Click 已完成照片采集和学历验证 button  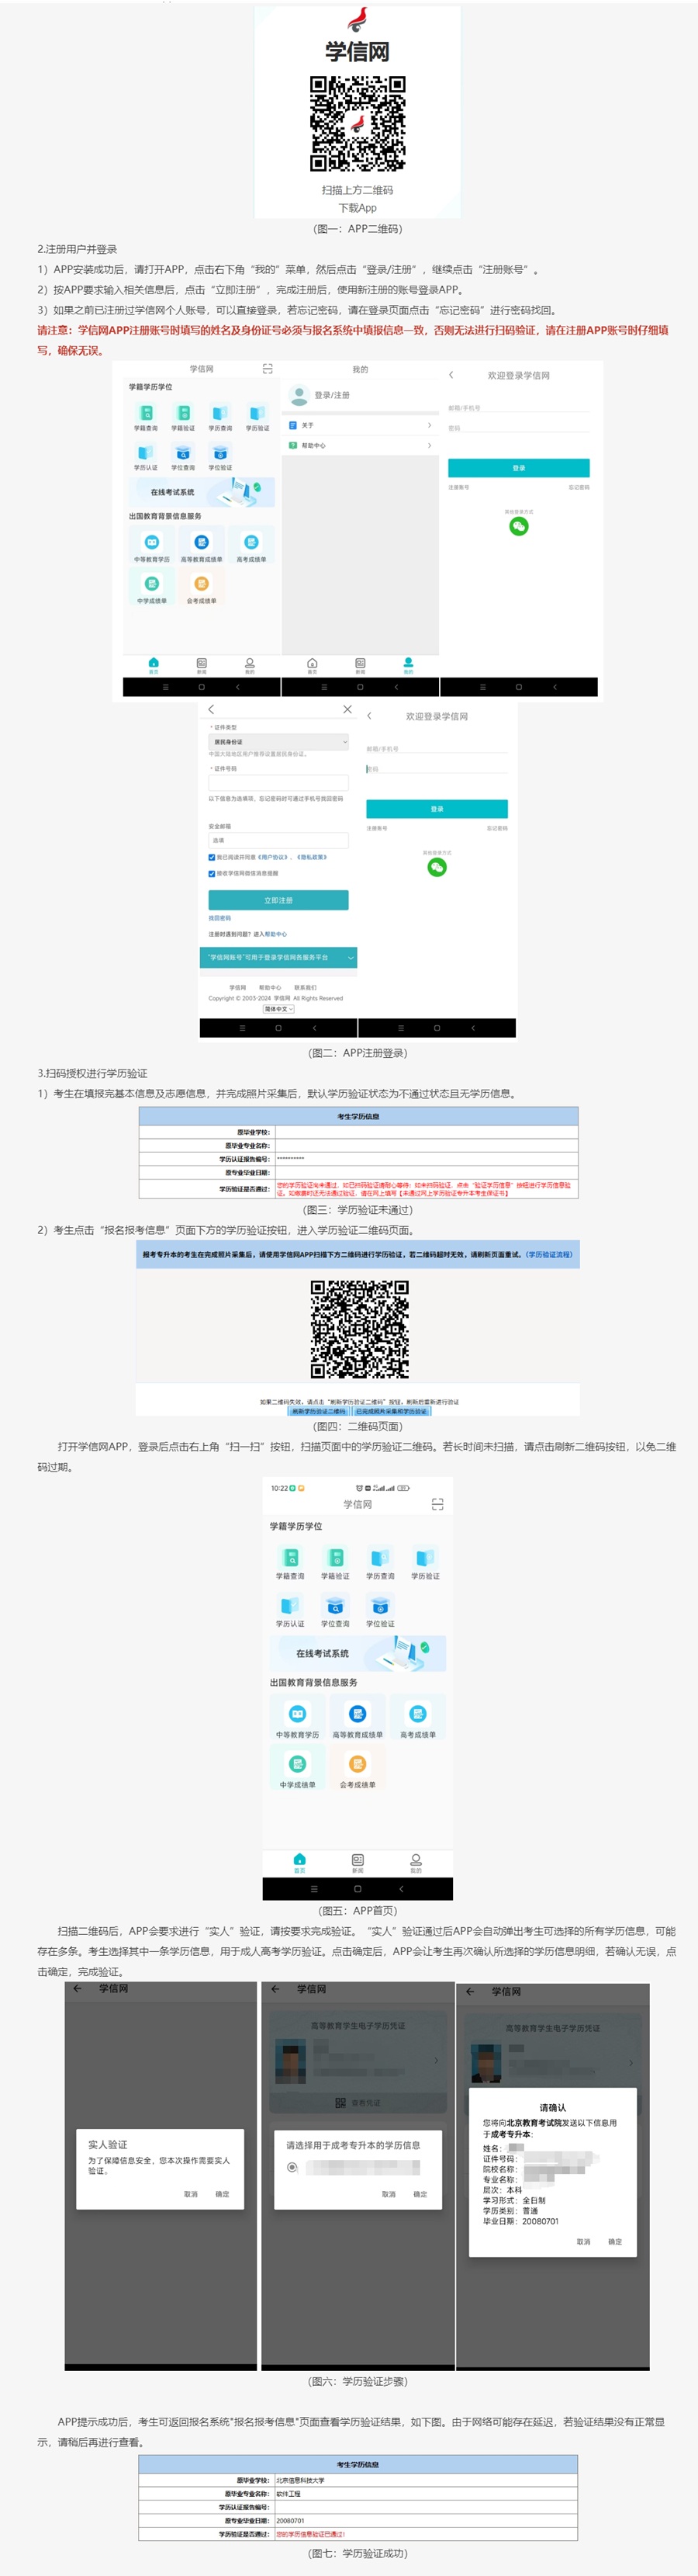coord(392,1411)
